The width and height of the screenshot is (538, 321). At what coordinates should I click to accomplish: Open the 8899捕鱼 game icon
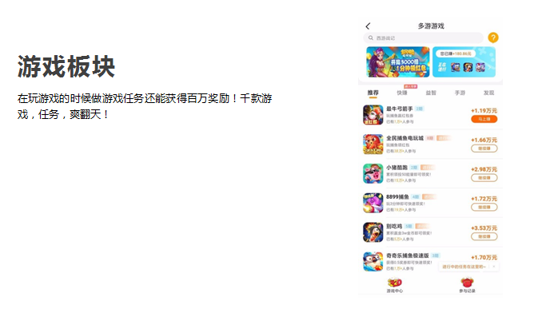pyautogui.click(x=373, y=203)
